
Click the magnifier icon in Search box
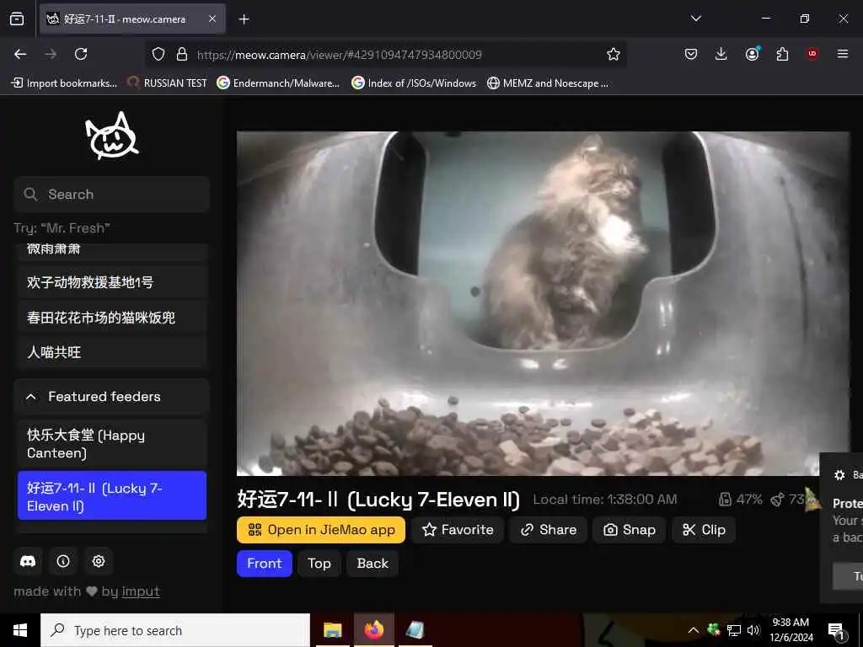(31, 195)
